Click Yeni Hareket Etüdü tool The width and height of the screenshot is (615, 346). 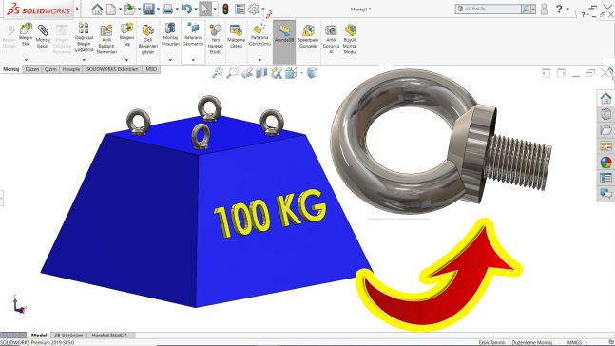[x=216, y=39]
